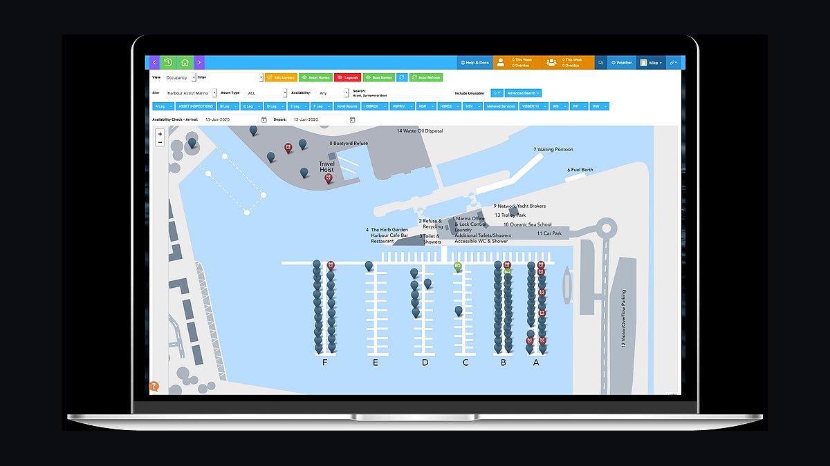Select the red marker atop F pontoon
The image size is (830, 466).
coord(331,265)
